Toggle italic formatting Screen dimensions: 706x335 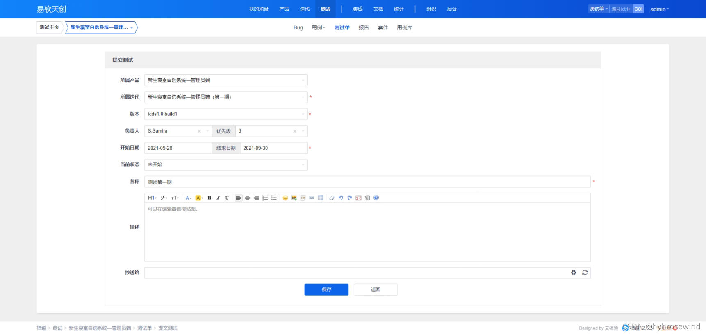[x=218, y=198]
